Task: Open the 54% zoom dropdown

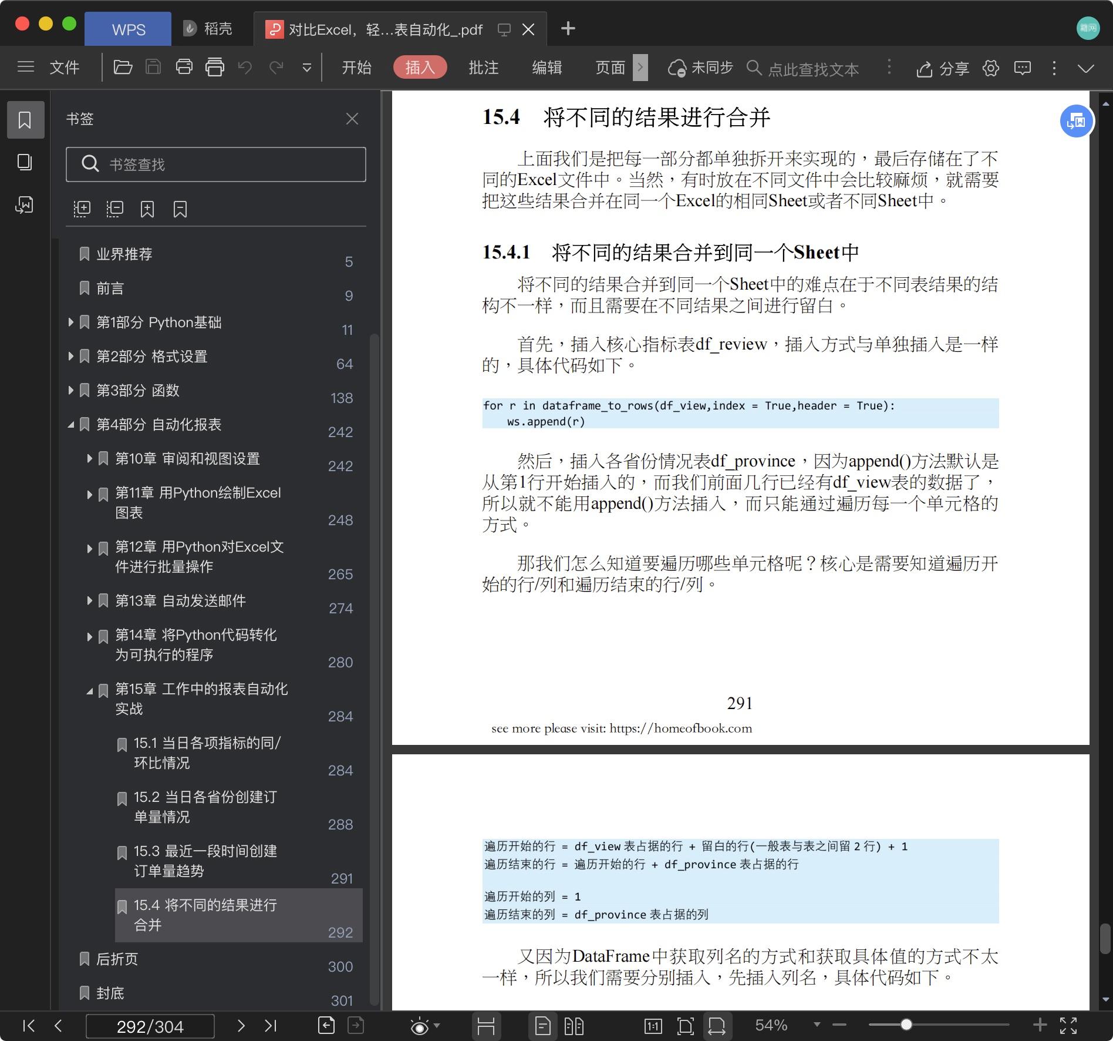Action: point(817,1025)
